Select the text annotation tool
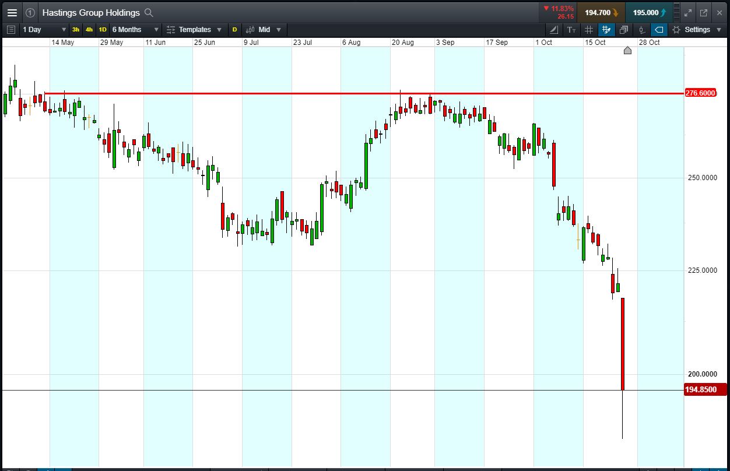Screen dimensions: 730x471 (571, 30)
